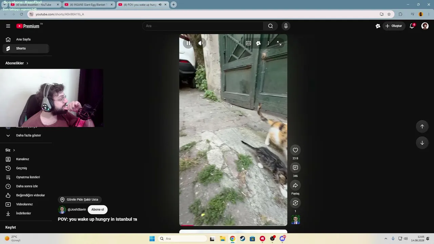The height and width of the screenshot is (244, 434).
Task: Open the account avatar menu
Action: click(425, 26)
